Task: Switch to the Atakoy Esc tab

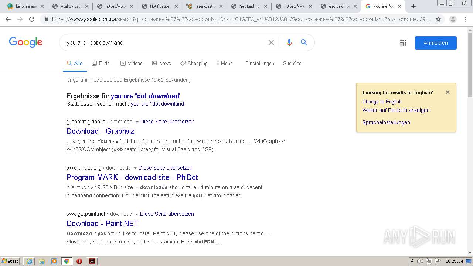Action: coord(70,6)
